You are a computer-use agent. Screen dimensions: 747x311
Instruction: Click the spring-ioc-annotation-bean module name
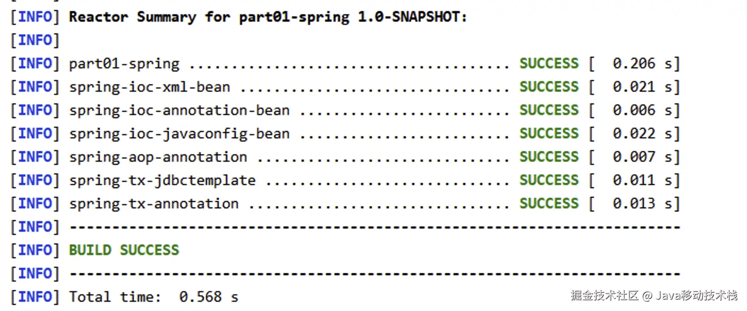click(x=179, y=110)
